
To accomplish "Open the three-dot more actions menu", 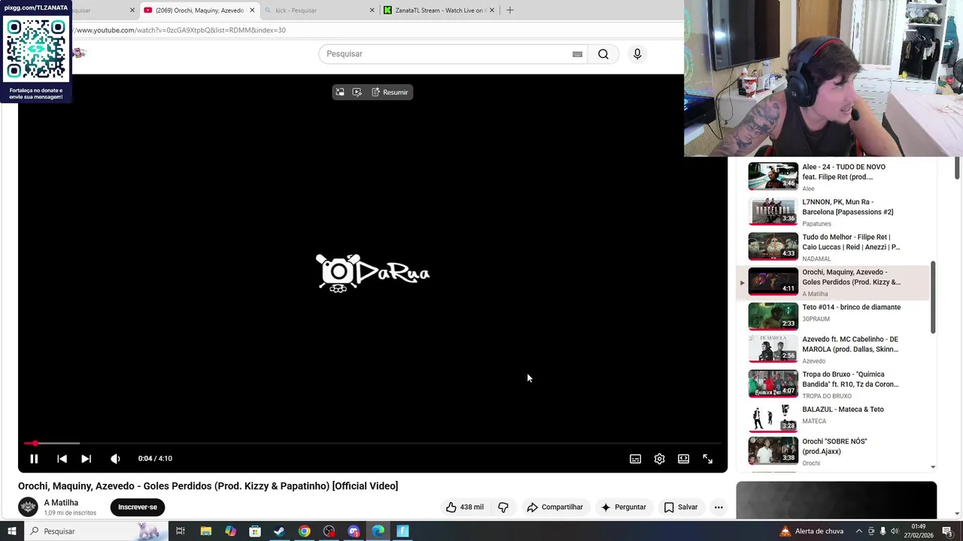I will pos(718,507).
